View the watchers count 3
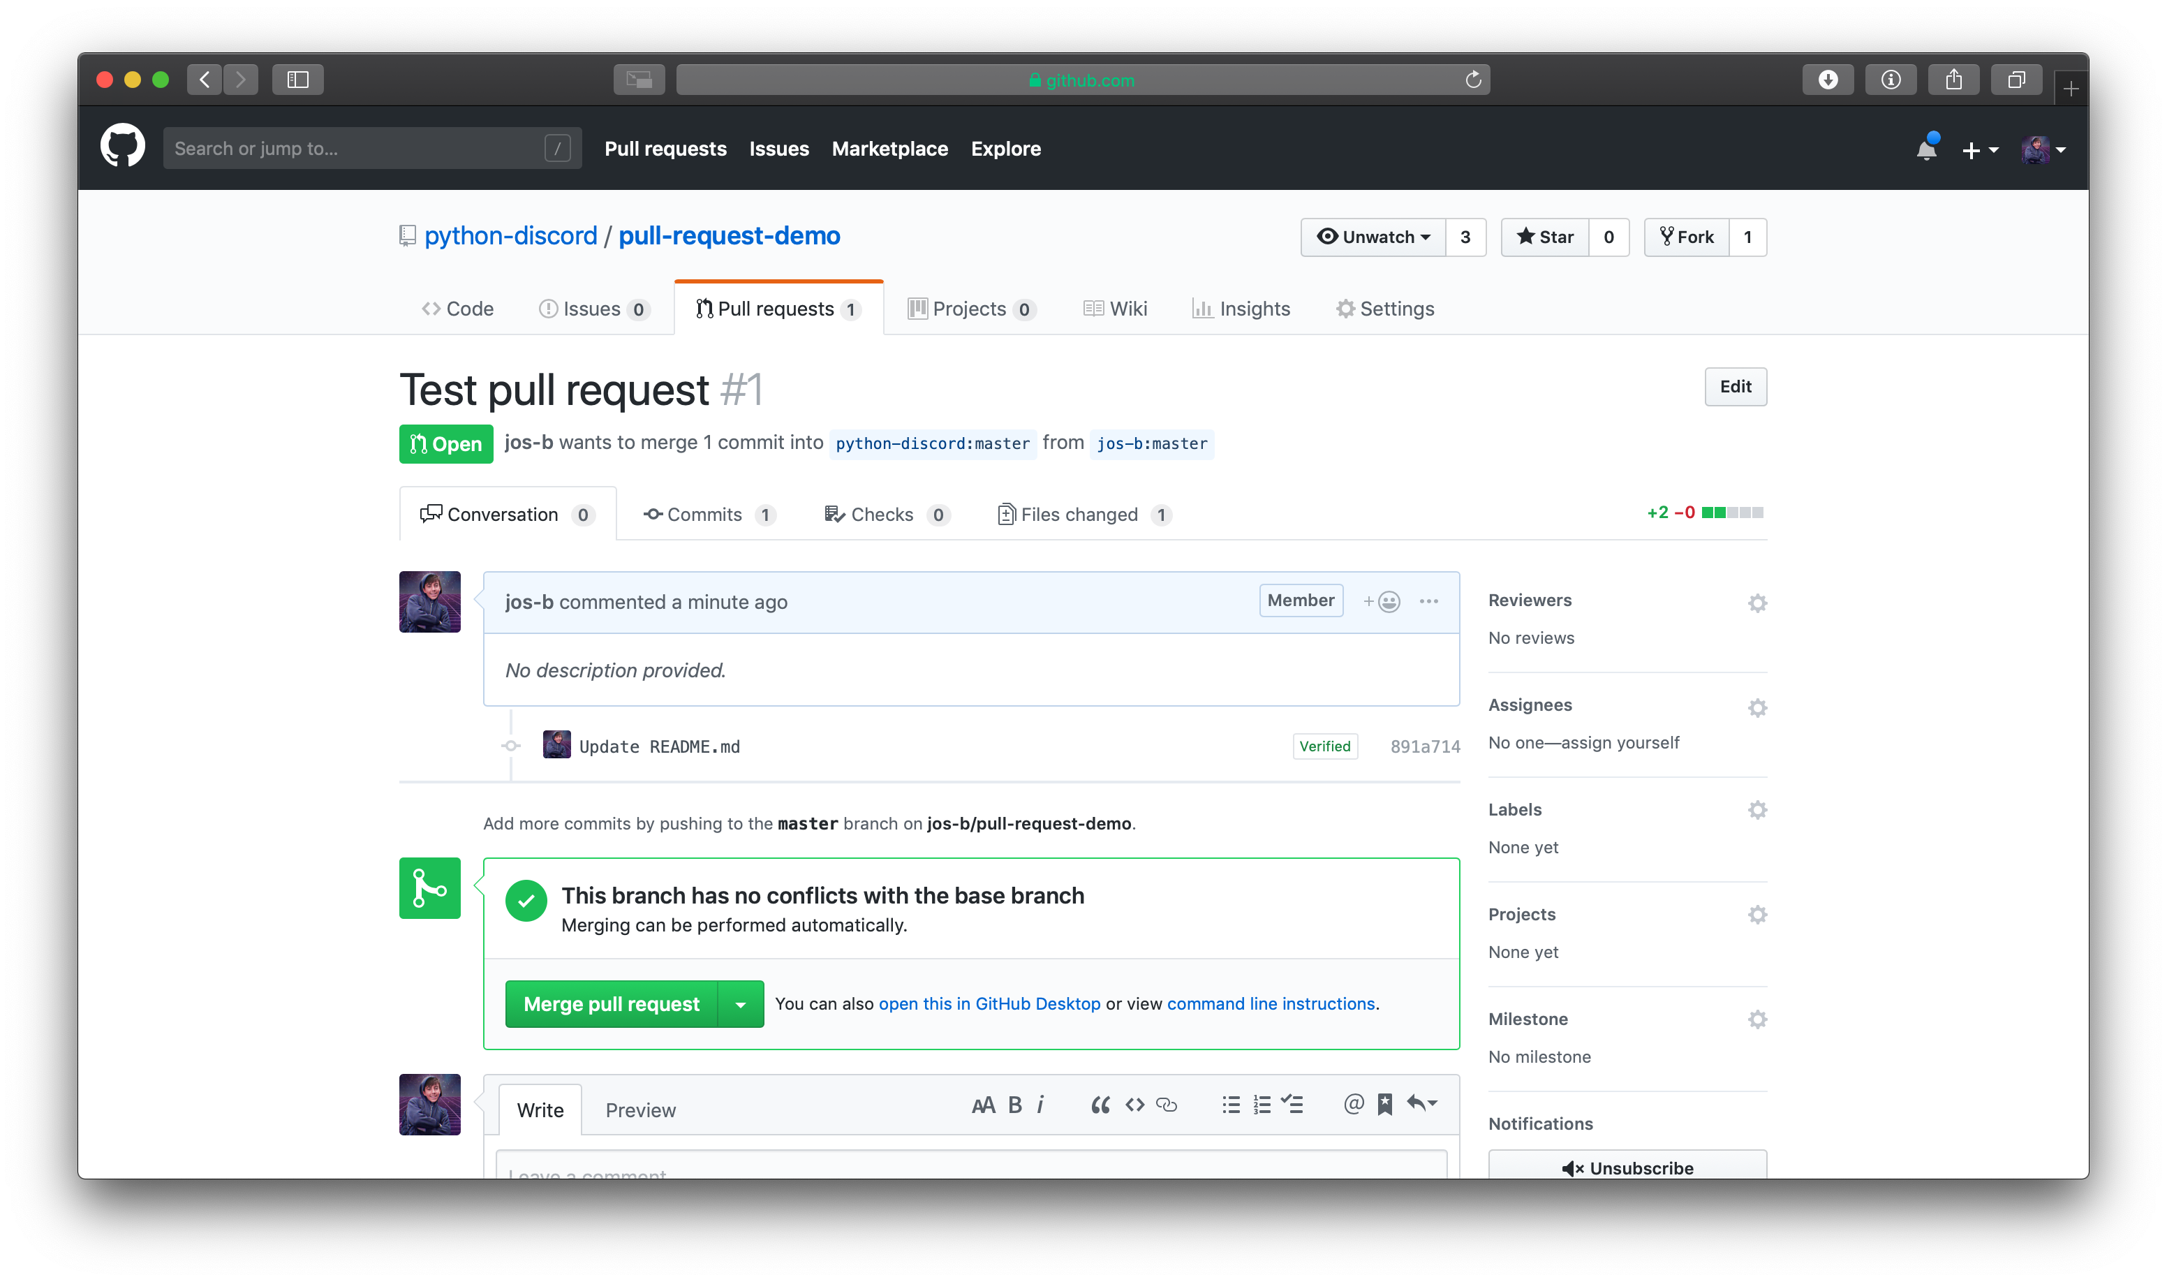Screen dimensions: 2167x1282 pos(1465,237)
